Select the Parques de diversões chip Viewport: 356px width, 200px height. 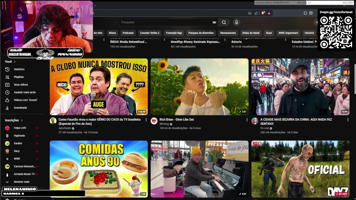(x=201, y=33)
